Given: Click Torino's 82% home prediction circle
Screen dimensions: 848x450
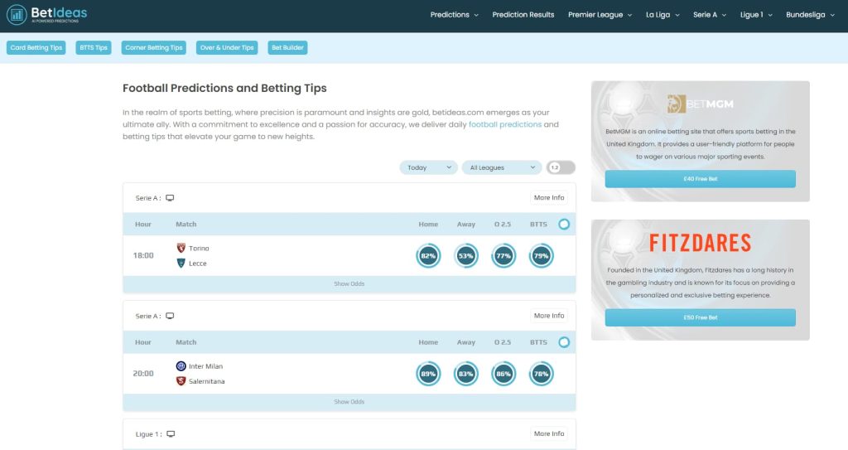Looking at the screenshot, I should [x=428, y=256].
